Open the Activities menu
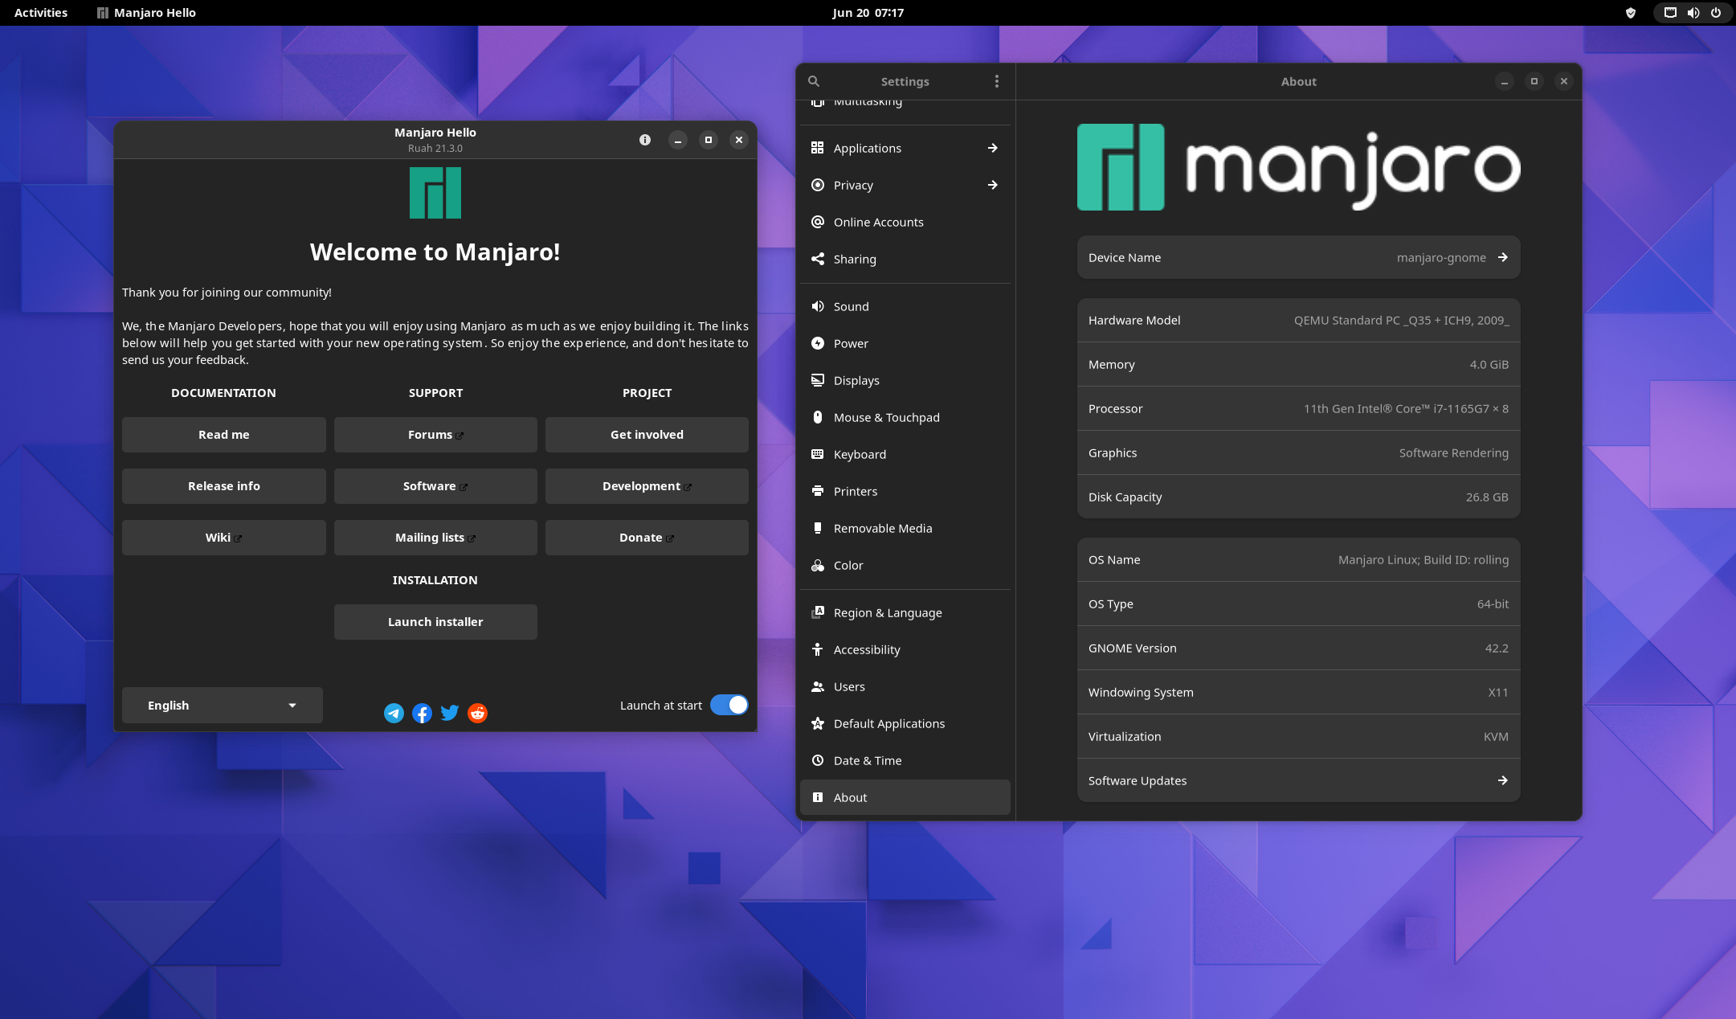This screenshot has height=1019, width=1736. pyautogui.click(x=39, y=12)
